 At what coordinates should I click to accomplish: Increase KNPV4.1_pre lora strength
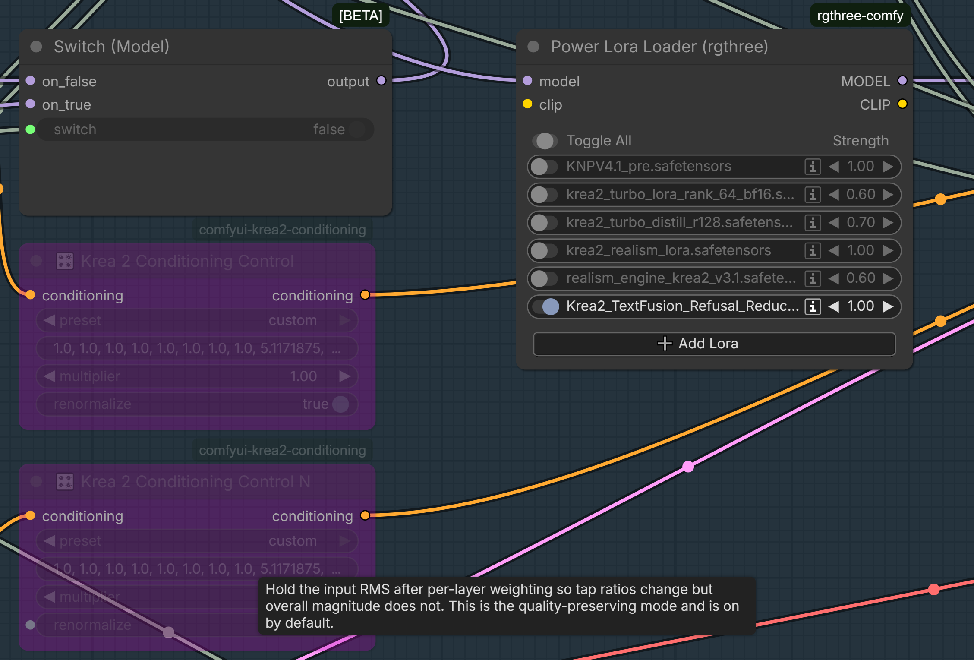(x=888, y=167)
